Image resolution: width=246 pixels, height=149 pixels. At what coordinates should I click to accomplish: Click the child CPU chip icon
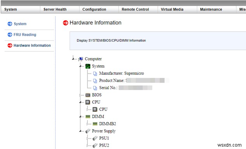tap(95, 109)
